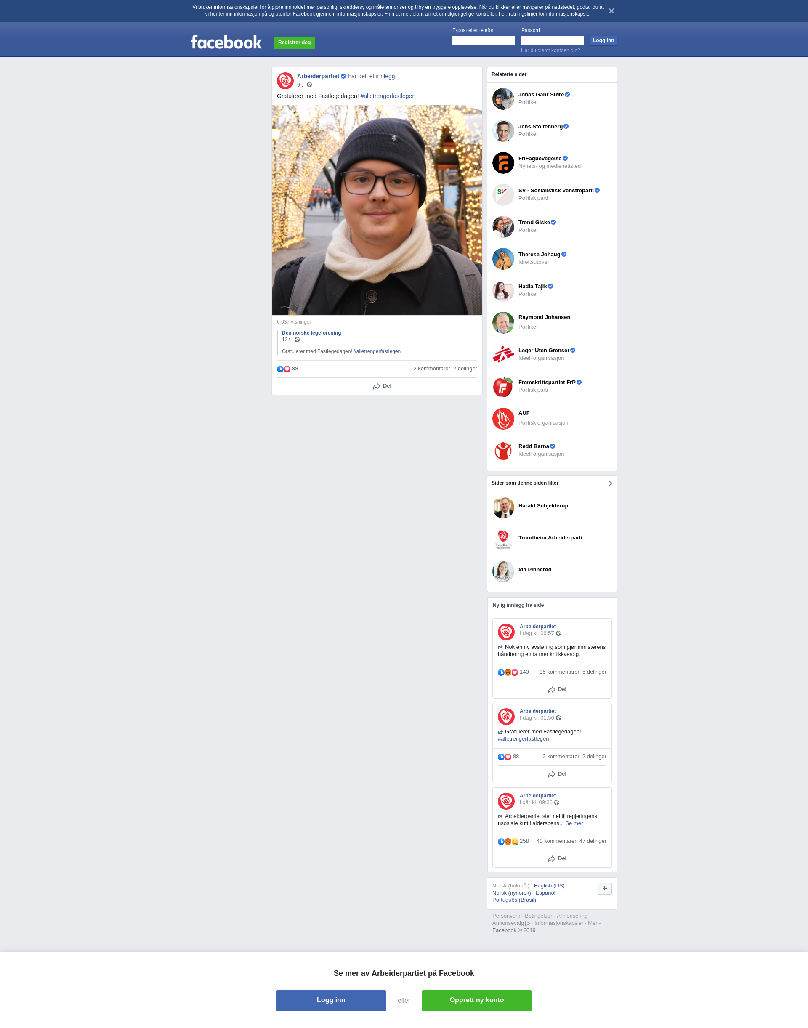Expand post text with Se mer
The height and width of the screenshot is (1028, 808).
point(574,823)
